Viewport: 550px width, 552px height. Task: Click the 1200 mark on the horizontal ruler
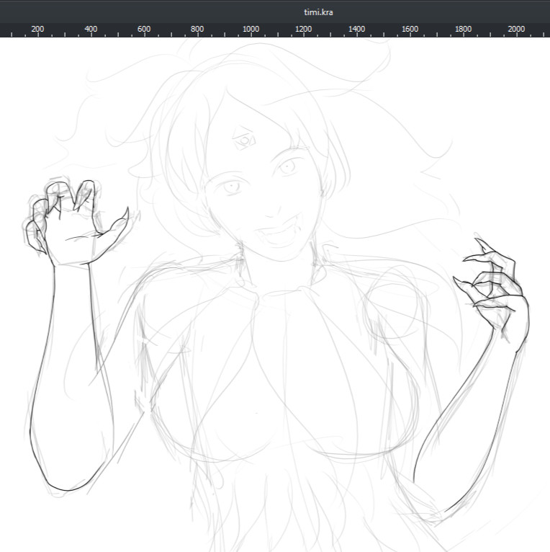pyautogui.click(x=304, y=29)
